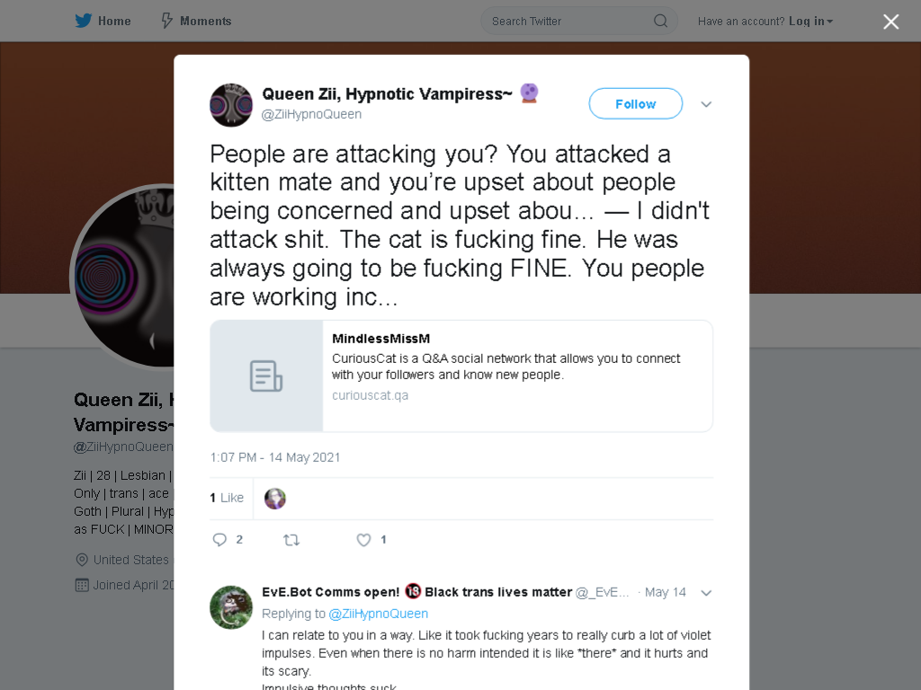This screenshot has height=690, width=921.
Task: Close the tweet overlay with X
Action: point(891,22)
